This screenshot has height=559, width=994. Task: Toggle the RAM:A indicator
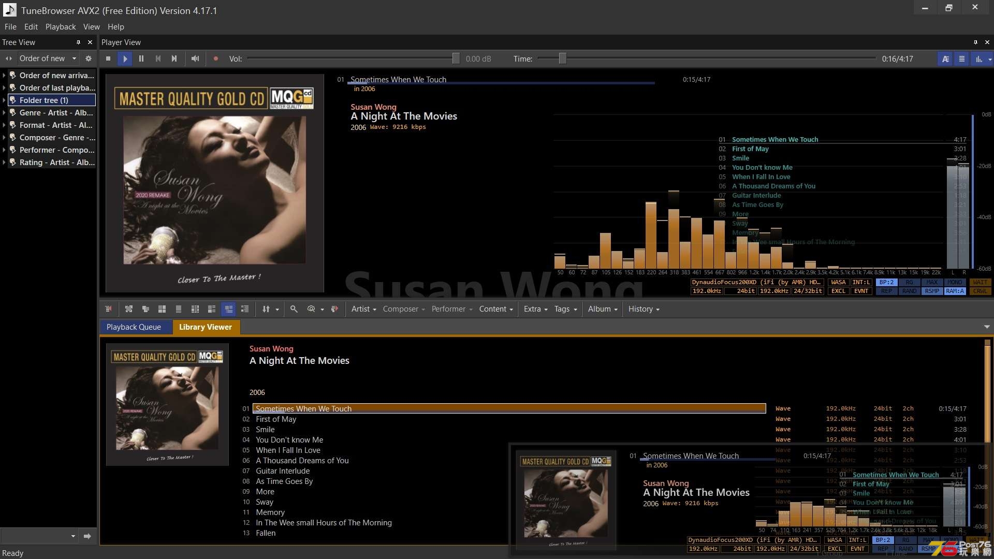click(x=955, y=291)
